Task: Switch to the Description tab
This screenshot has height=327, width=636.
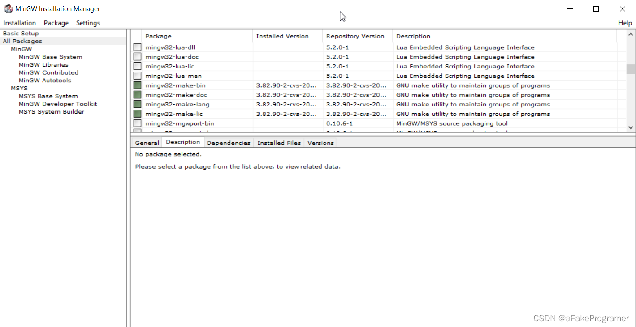Action: [x=183, y=142]
